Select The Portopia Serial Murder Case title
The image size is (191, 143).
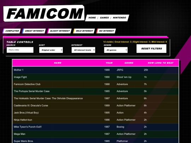(32, 91)
